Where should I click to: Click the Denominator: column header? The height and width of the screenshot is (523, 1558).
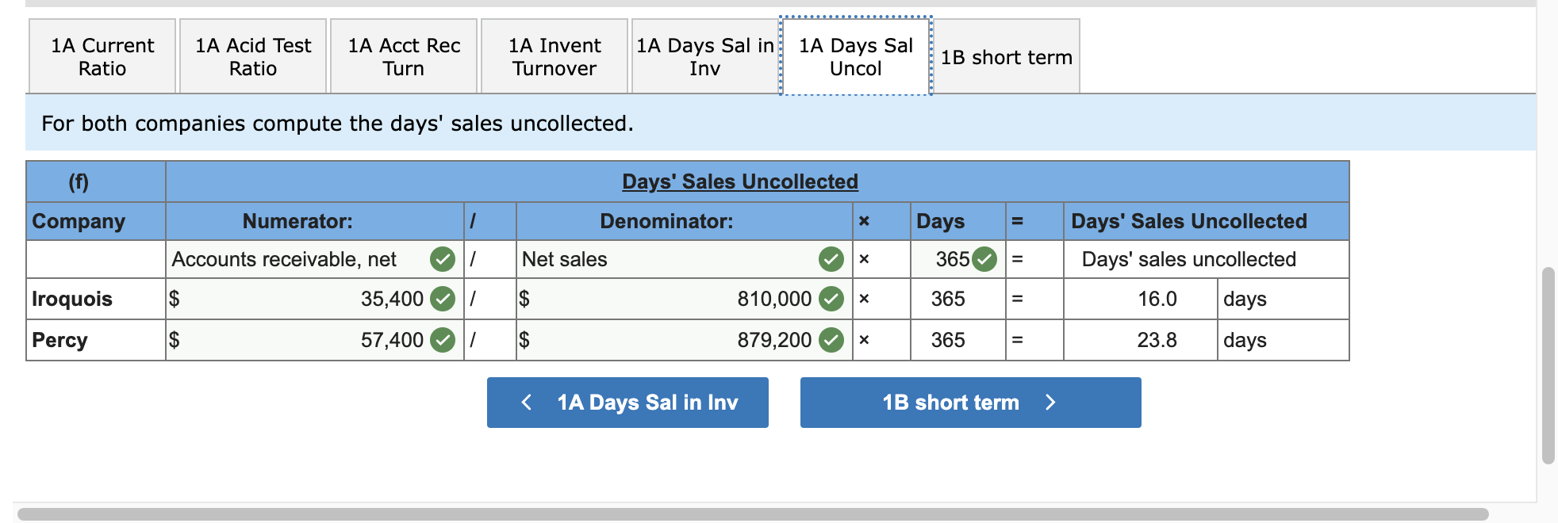pyautogui.click(x=666, y=221)
